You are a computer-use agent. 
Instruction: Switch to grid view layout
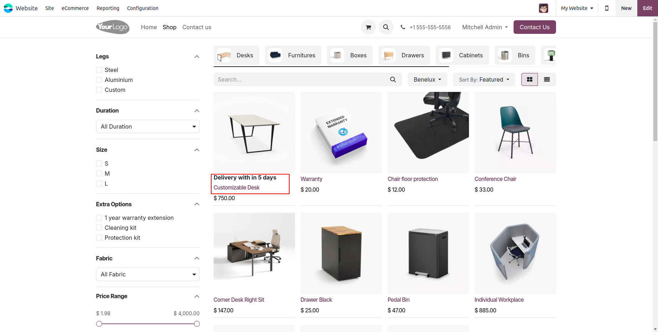click(530, 79)
